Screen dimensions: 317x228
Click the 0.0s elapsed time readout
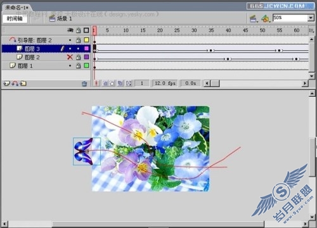coord(190,84)
